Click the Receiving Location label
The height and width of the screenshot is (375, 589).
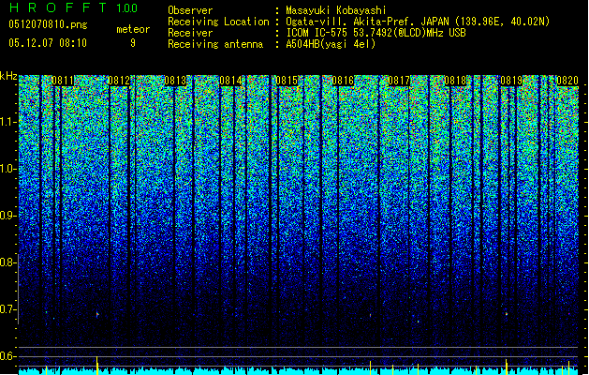[x=218, y=22]
